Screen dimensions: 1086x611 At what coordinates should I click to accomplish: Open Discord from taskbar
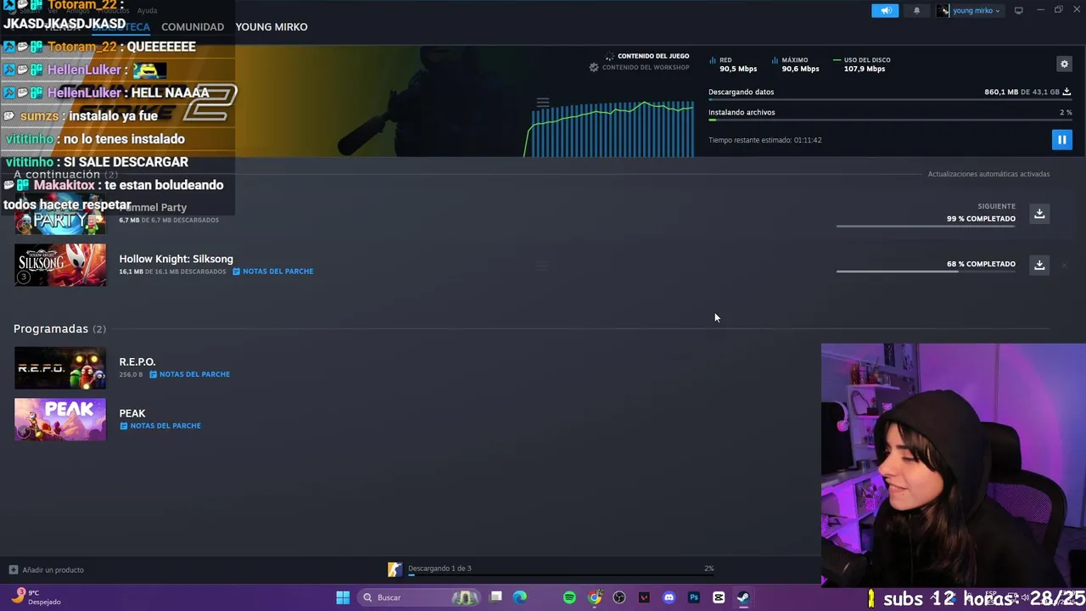(669, 597)
